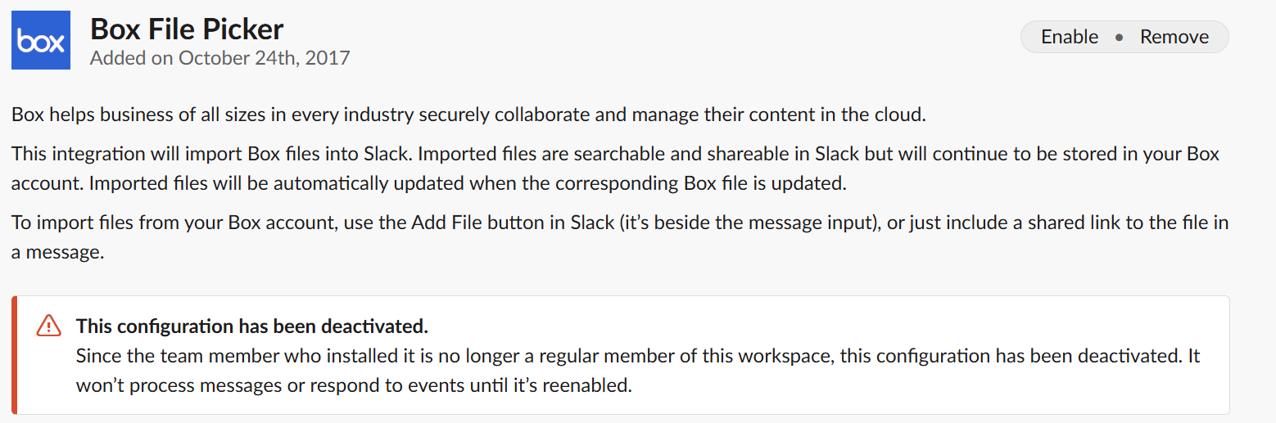Click the dot separator between Enable and Remove
The width and height of the screenshot is (1276, 423).
click(x=1120, y=38)
